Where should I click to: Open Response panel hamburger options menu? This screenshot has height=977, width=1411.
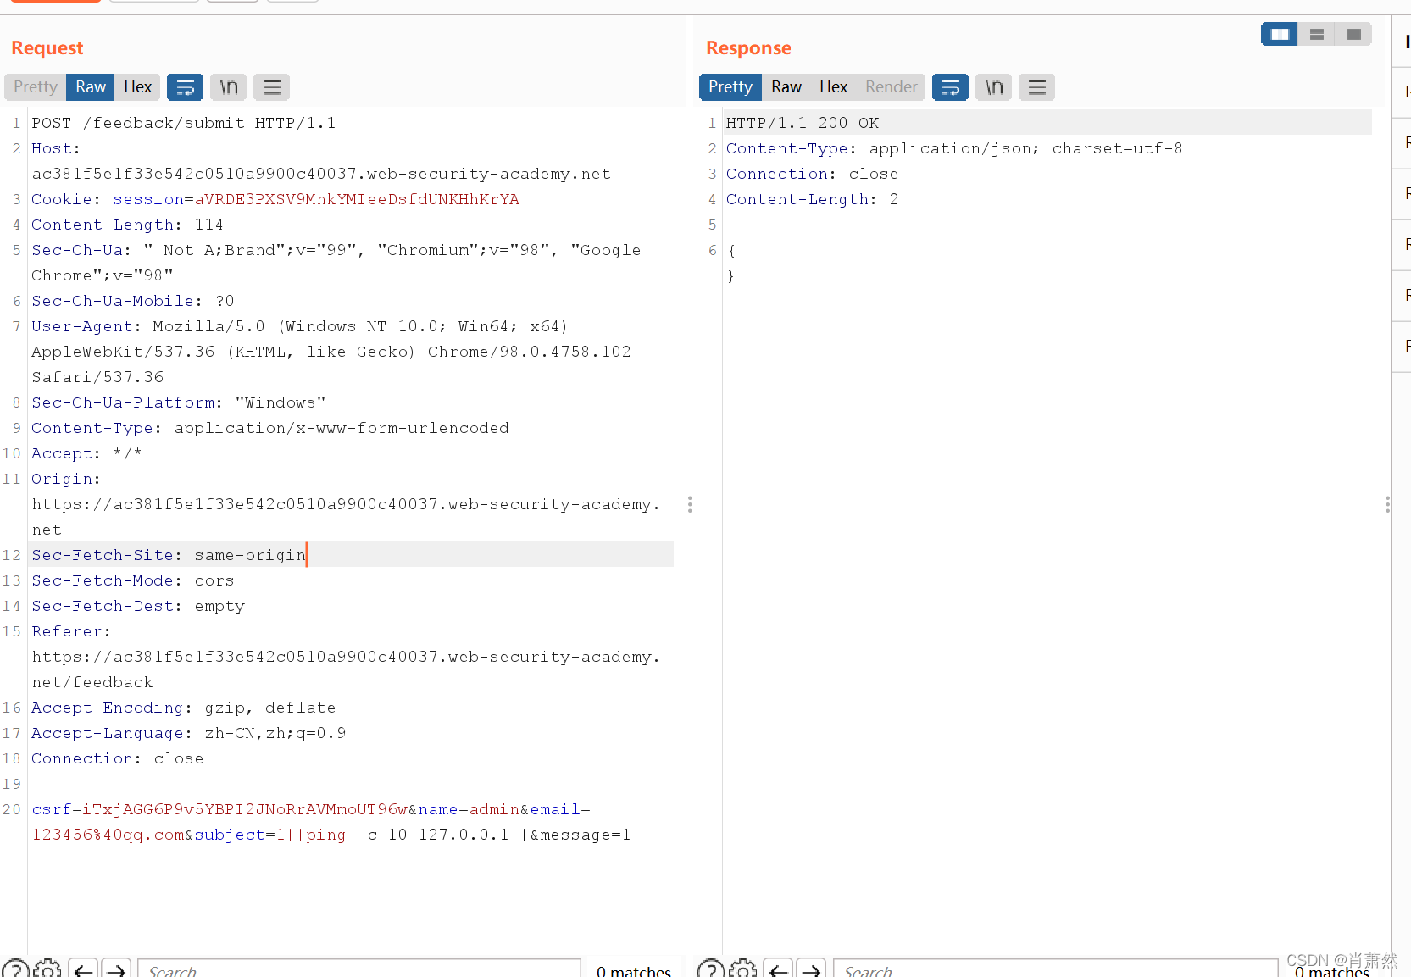click(1037, 87)
